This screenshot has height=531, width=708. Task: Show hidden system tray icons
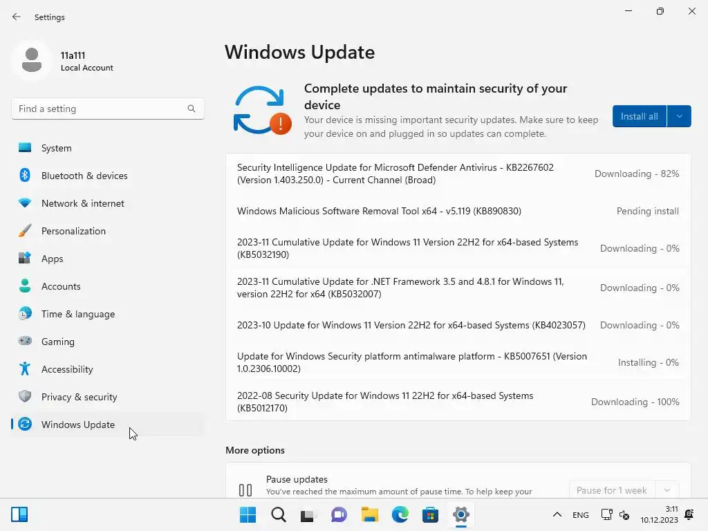tap(557, 514)
